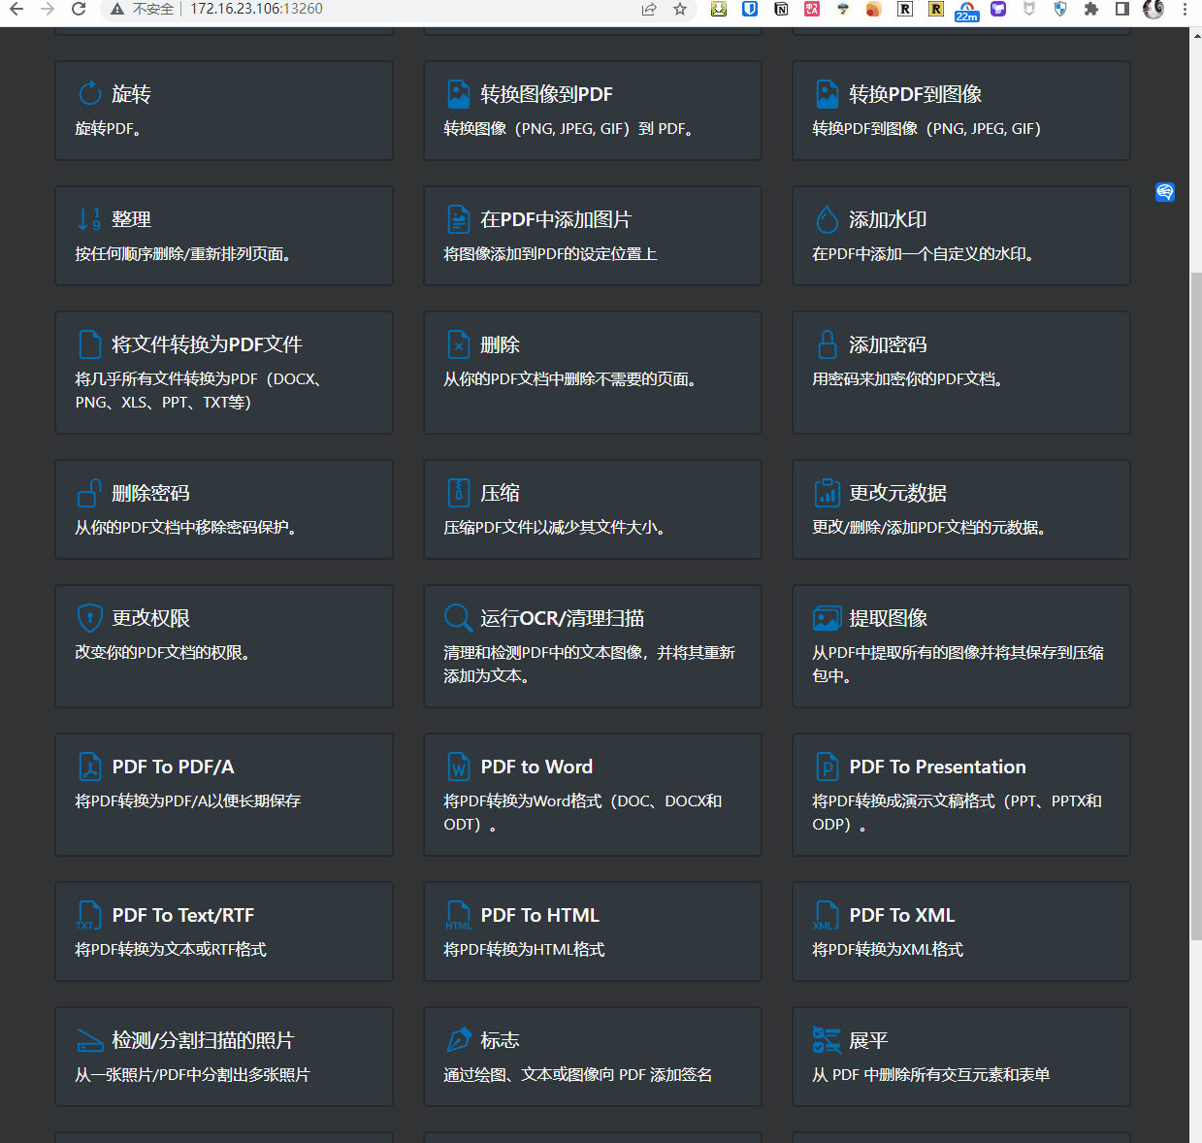Click the unlocked padlock icon for 删除密码
Image resolution: width=1202 pixels, height=1143 pixels.
(x=89, y=493)
